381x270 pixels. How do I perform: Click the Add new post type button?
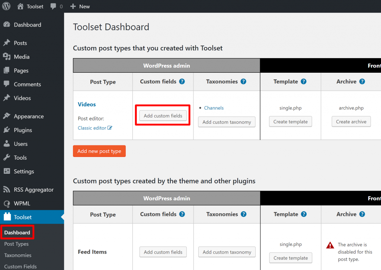tap(99, 151)
